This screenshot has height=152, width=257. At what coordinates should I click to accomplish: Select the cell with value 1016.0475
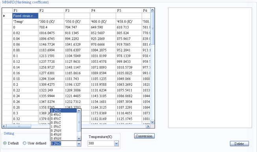[51, 33]
